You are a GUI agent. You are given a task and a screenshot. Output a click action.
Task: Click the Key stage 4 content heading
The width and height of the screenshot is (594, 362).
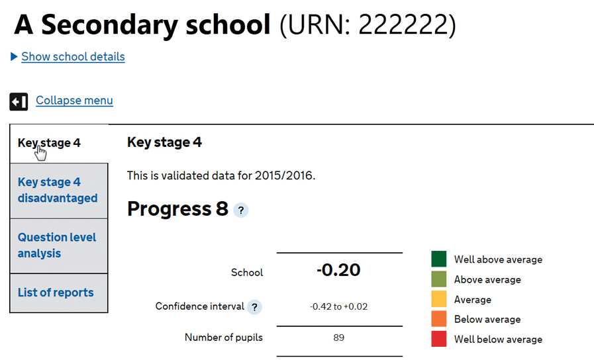pos(164,143)
